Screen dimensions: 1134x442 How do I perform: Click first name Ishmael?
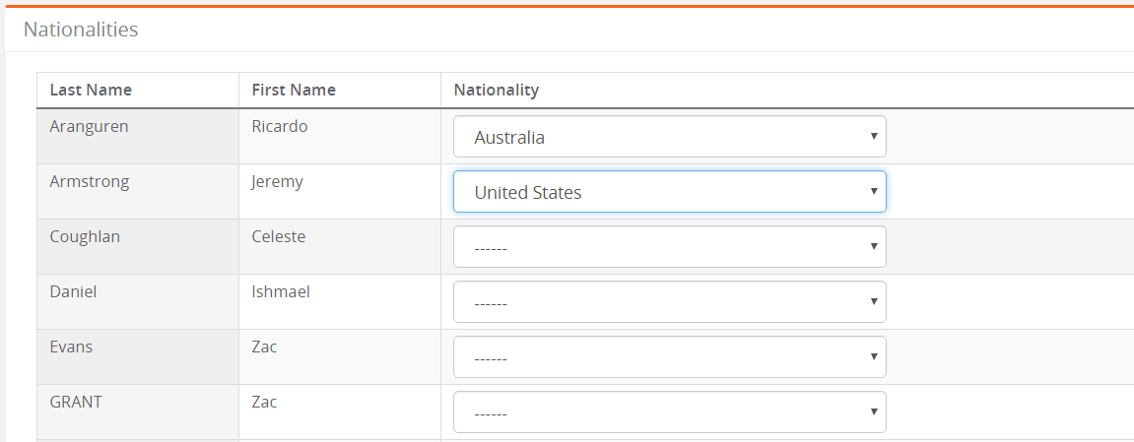tap(281, 291)
